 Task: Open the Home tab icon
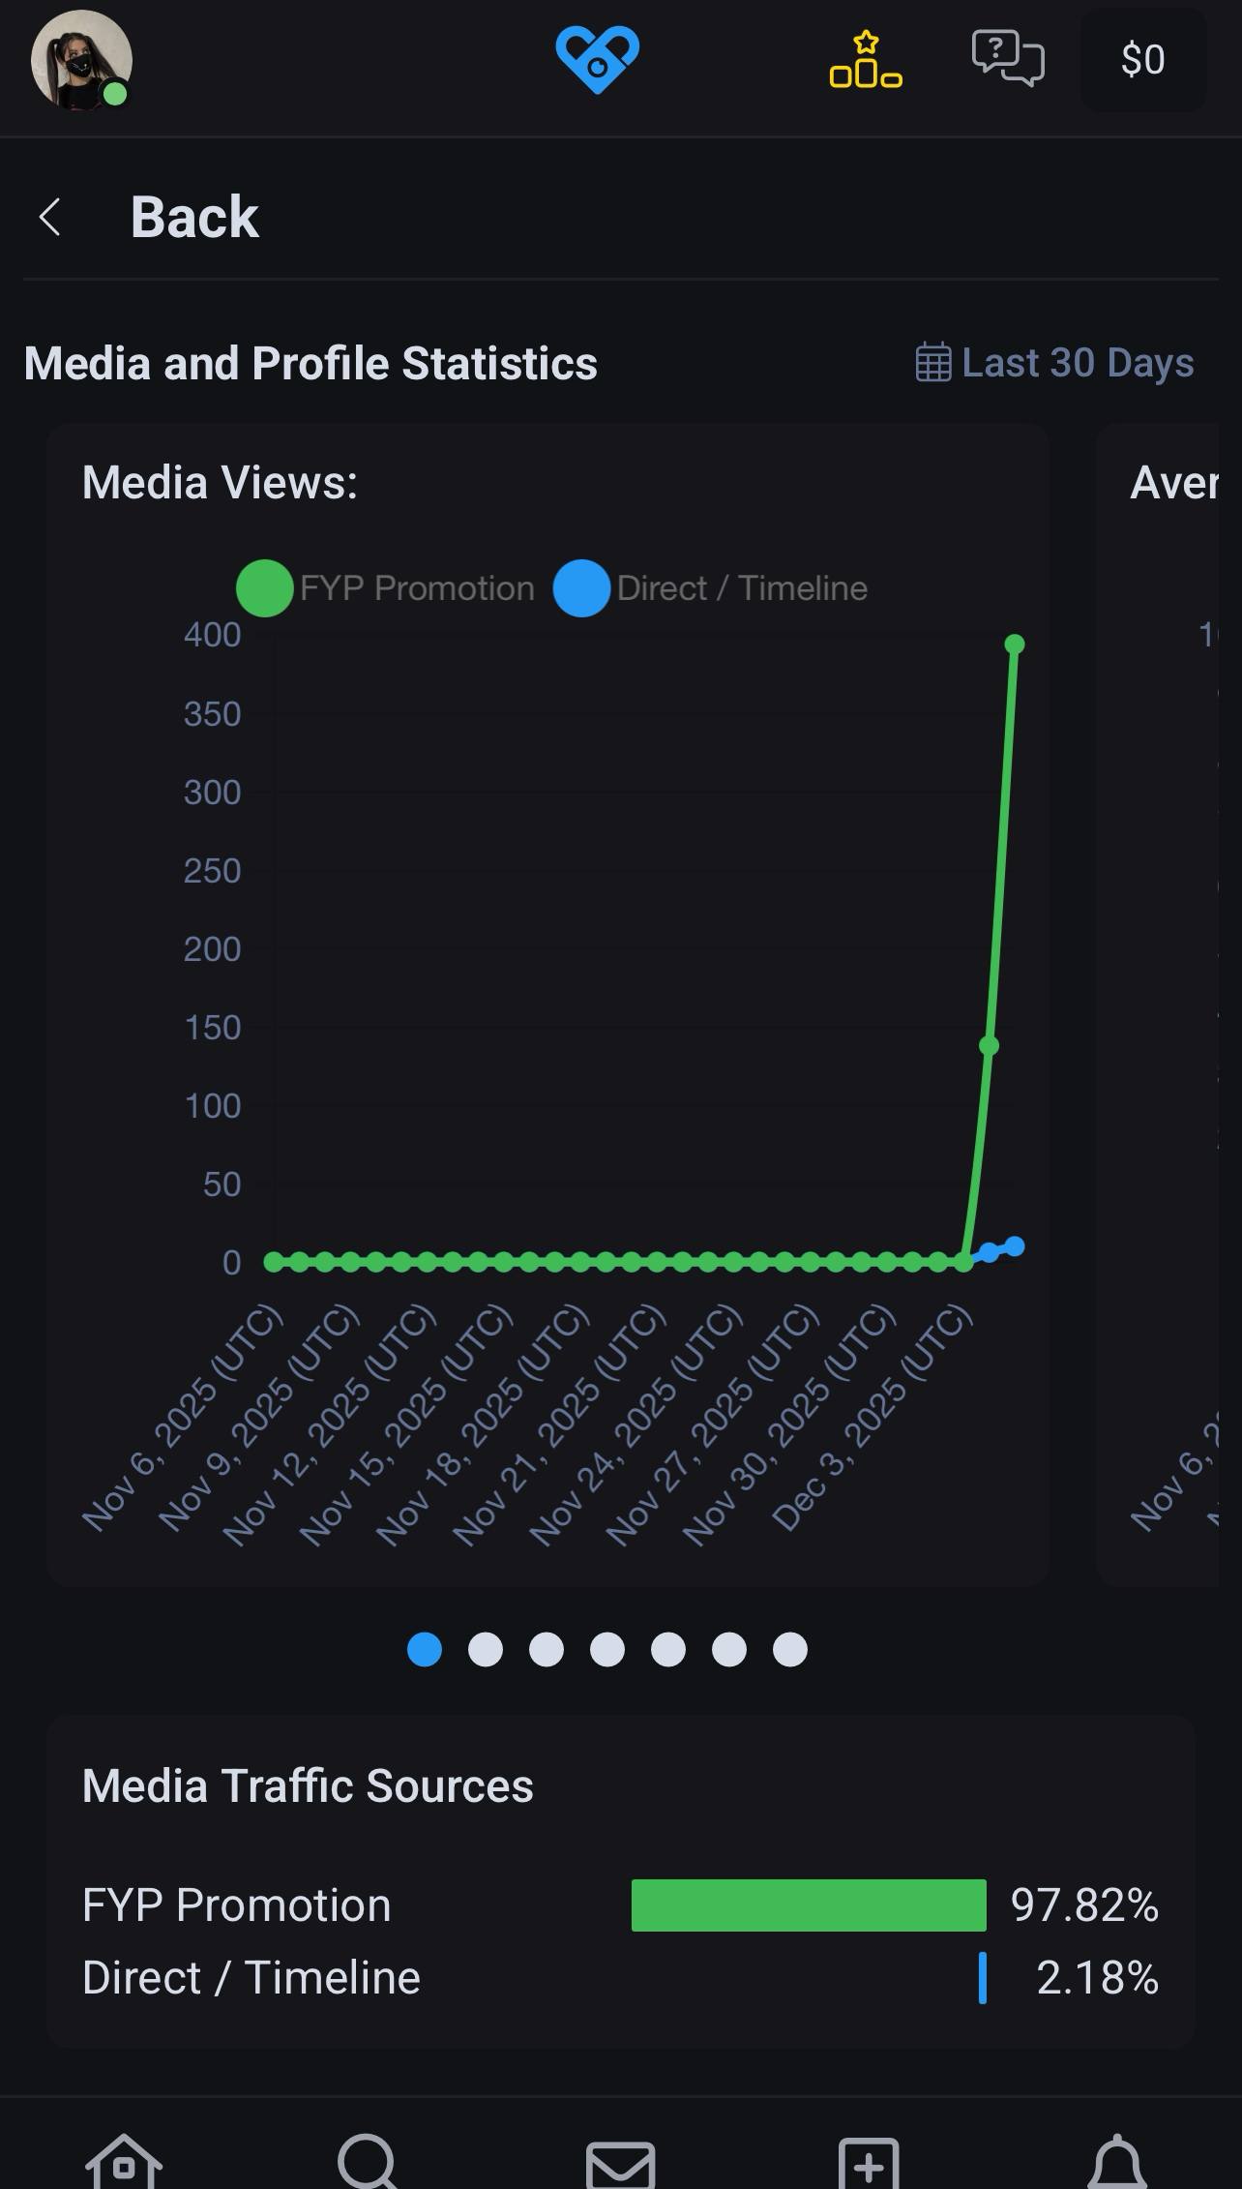(124, 2162)
